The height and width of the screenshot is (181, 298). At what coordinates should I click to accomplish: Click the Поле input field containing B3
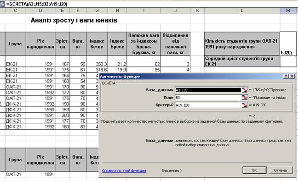tap(208, 98)
